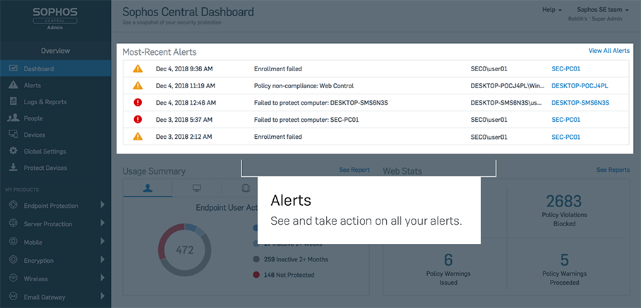The width and height of the screenshot is (641, 308).
Task: Select the People icon in sidebar
Action: click(x=13, y=118)
